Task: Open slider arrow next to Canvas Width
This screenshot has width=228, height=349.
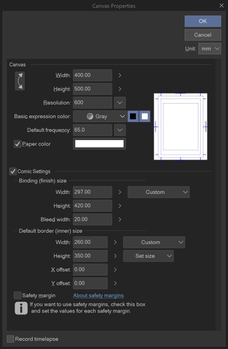Action: (x=119, y=75)
